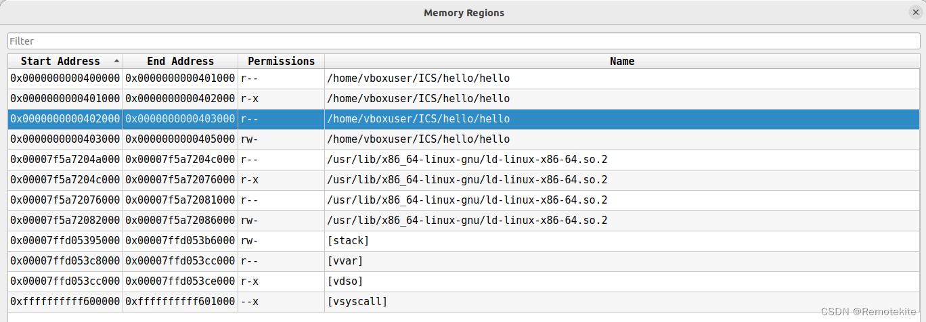Close the Memory Regions dialog
Screen dimensions: 926x322
tap(915, 12)
